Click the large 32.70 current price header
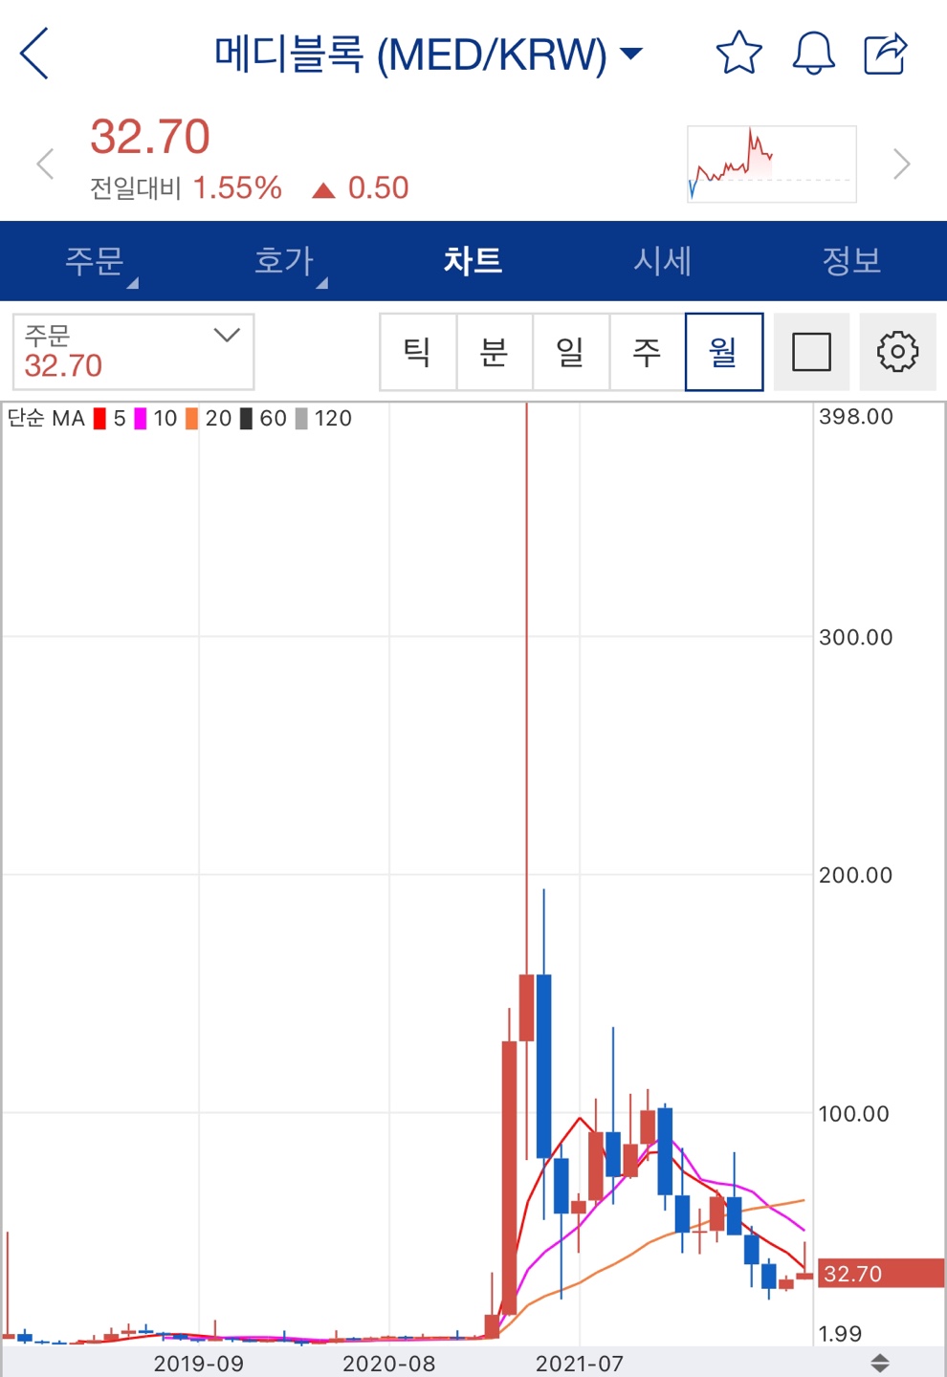This screenshot has height=1377, width=947. point(150,137)
